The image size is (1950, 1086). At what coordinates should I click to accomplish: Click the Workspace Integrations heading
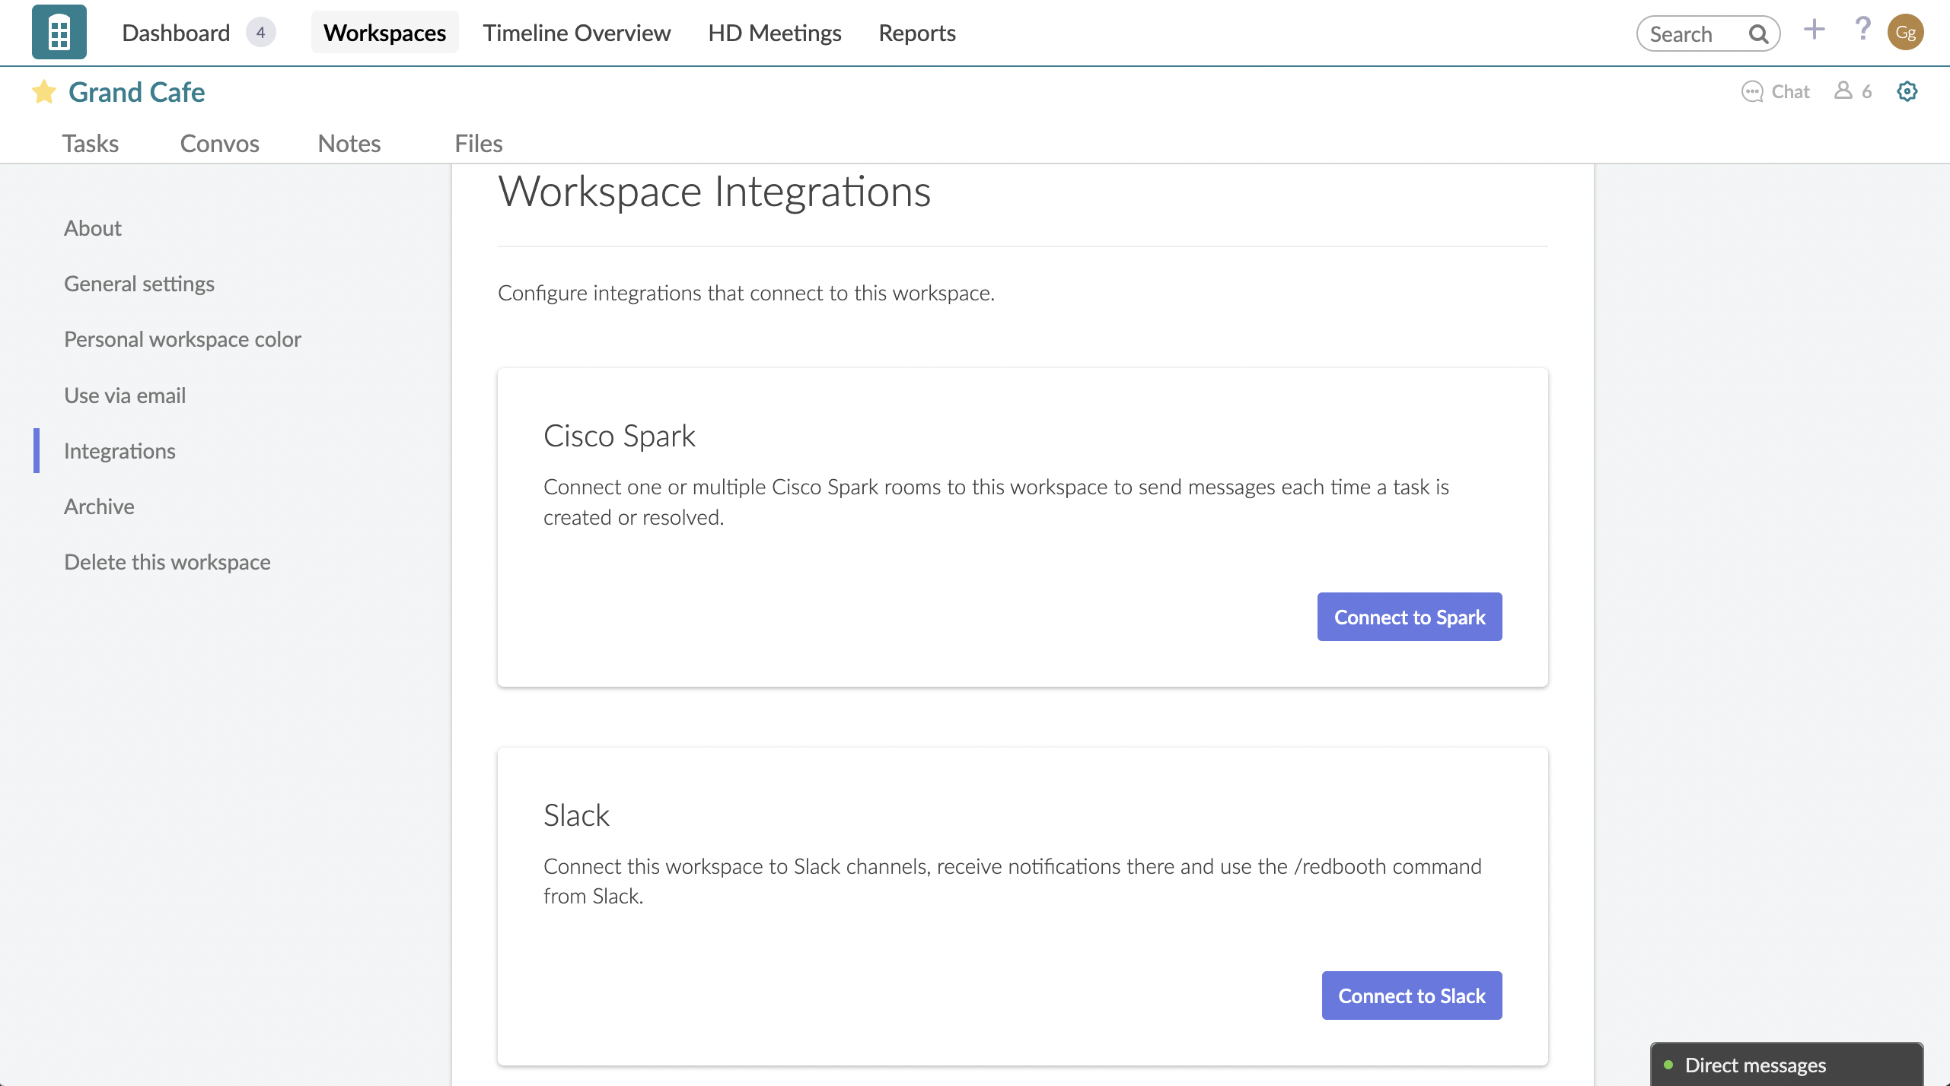coord(715,191)
